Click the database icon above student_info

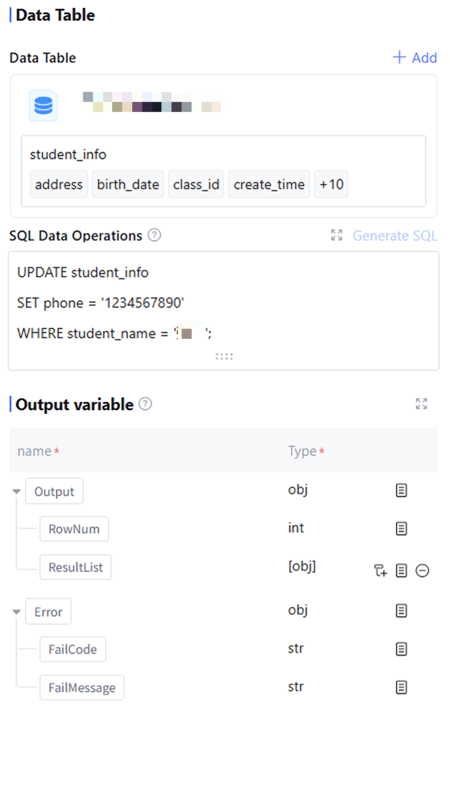pyautogui.click(x=43, y=105)
